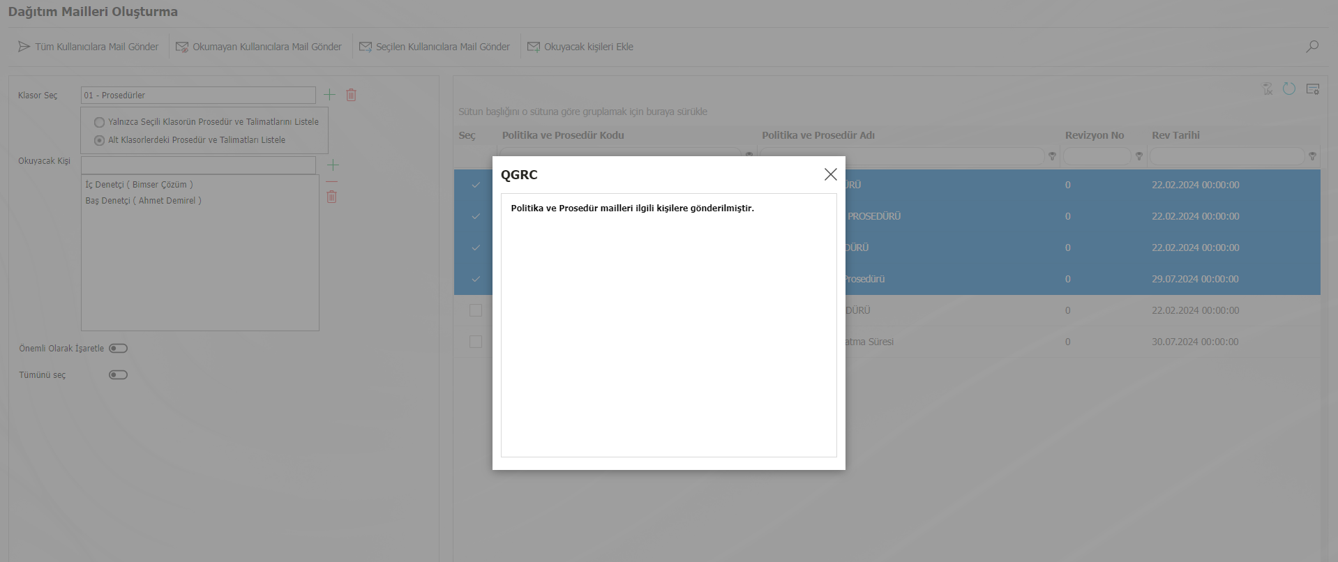Open the Politika ve Prosedür Adı filter funnel

click(x=1052, y=156)
